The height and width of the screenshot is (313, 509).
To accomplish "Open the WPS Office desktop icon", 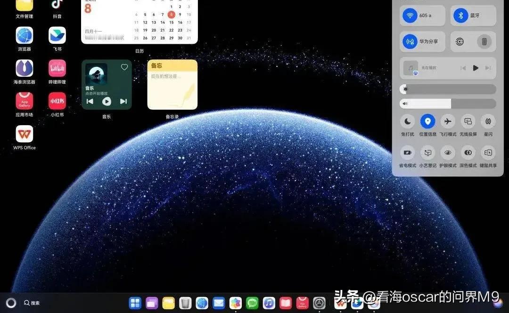I will (25, 134).
